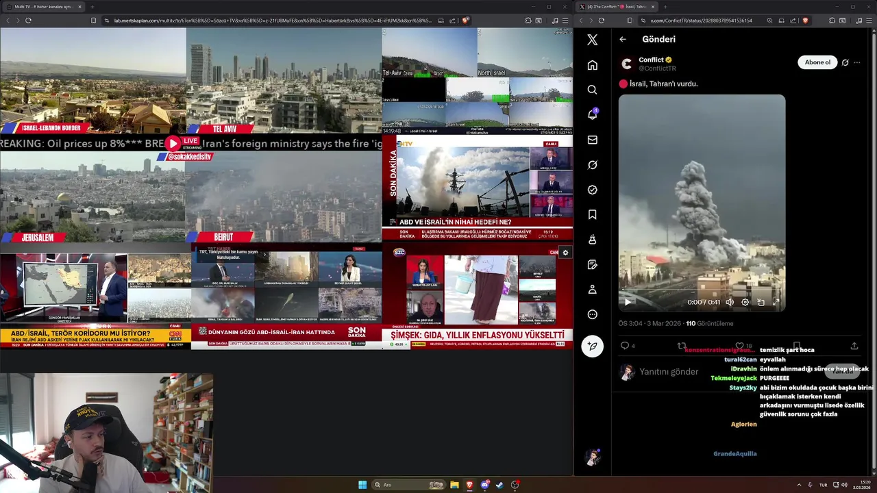Screen dimensions: 877x493
Task: Open X notifications bell
Action: point(593,114)
